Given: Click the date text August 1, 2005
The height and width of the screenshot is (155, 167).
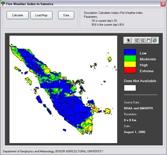Looking at the screenshot, I should 135,132.
